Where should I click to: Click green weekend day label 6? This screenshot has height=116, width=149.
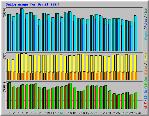click(x=31, y=113)
